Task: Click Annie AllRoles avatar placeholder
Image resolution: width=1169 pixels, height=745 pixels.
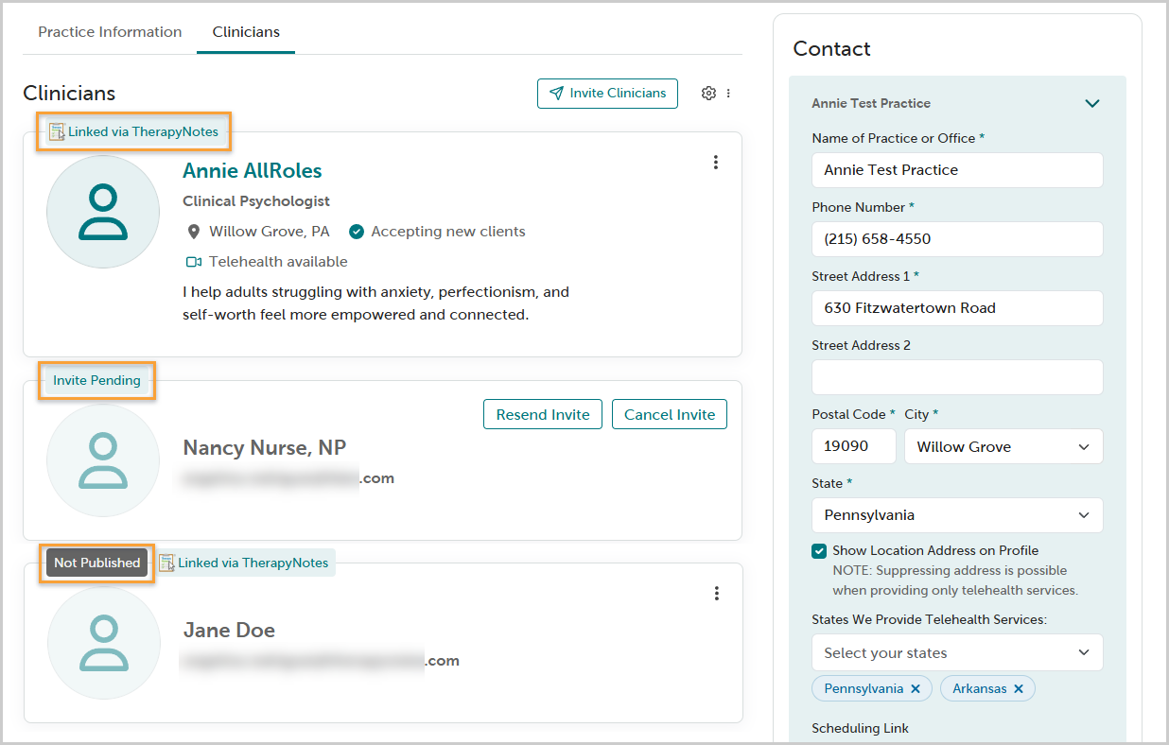Action: pos(103,212)
